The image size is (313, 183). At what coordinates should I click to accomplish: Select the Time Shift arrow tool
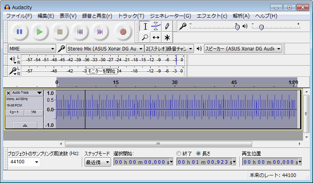[156, 37]
